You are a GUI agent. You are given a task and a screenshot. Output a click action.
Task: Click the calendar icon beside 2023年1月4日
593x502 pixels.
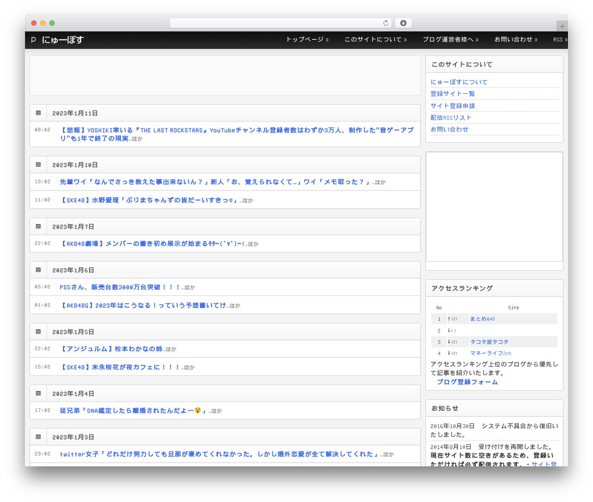pyautogui.click(x=38, y=394)
